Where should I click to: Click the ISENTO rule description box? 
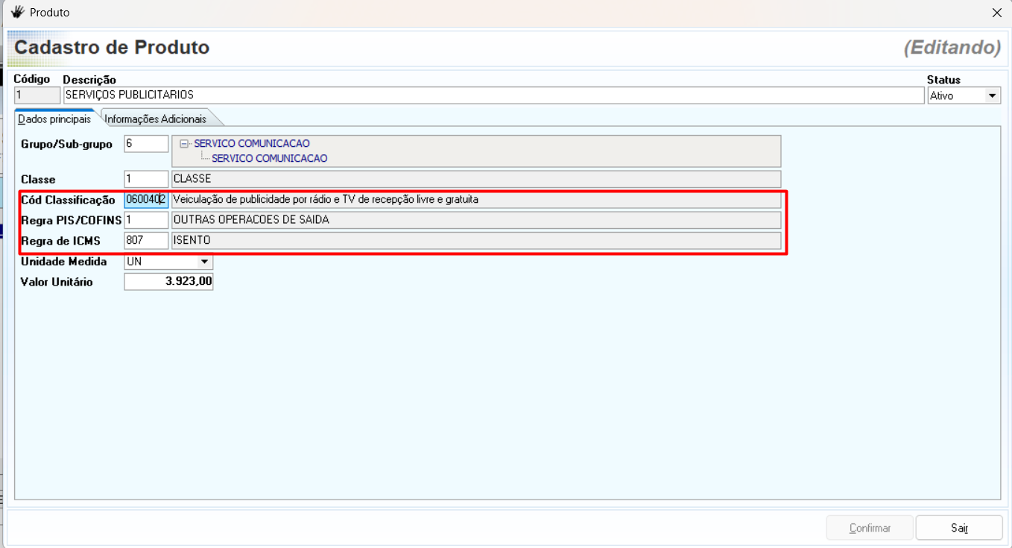click(x=475, y=241)
